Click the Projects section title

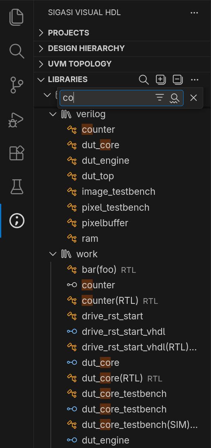pos(69,33)
